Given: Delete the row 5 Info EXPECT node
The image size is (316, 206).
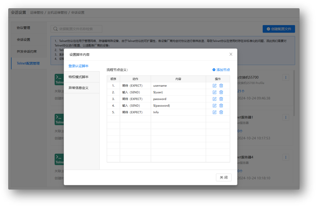Looking at the screenshot, I should click(x=221, y=112).
